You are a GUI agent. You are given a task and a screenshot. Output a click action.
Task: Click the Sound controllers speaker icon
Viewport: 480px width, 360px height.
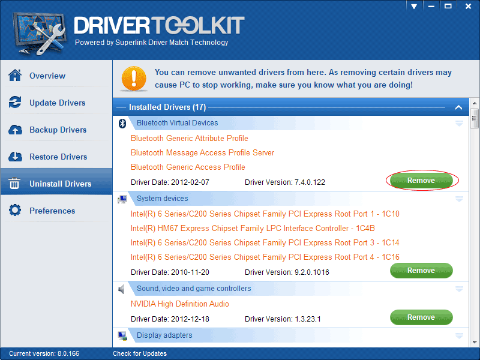[122, 289]
